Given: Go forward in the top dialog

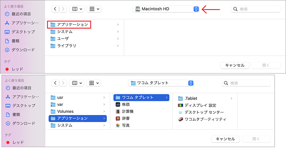Looking at the screenshot, I should pos(63,9).
